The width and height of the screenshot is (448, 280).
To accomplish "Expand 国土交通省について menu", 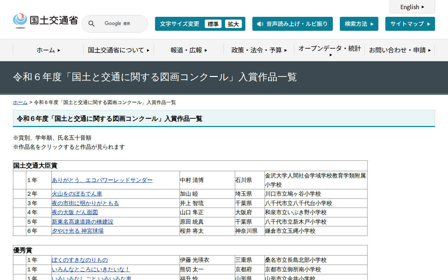I will tap(119, 50).
